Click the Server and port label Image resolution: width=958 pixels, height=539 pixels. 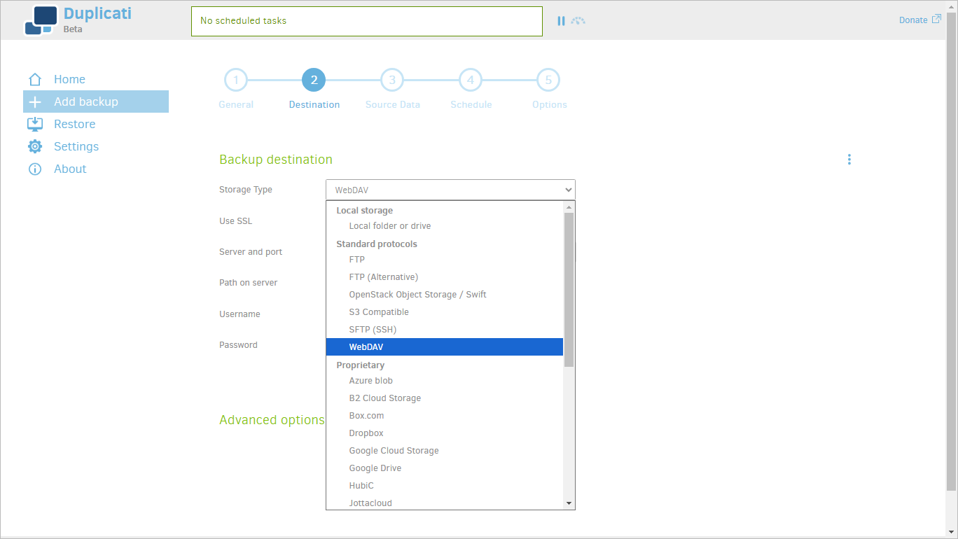pos(251,252)
